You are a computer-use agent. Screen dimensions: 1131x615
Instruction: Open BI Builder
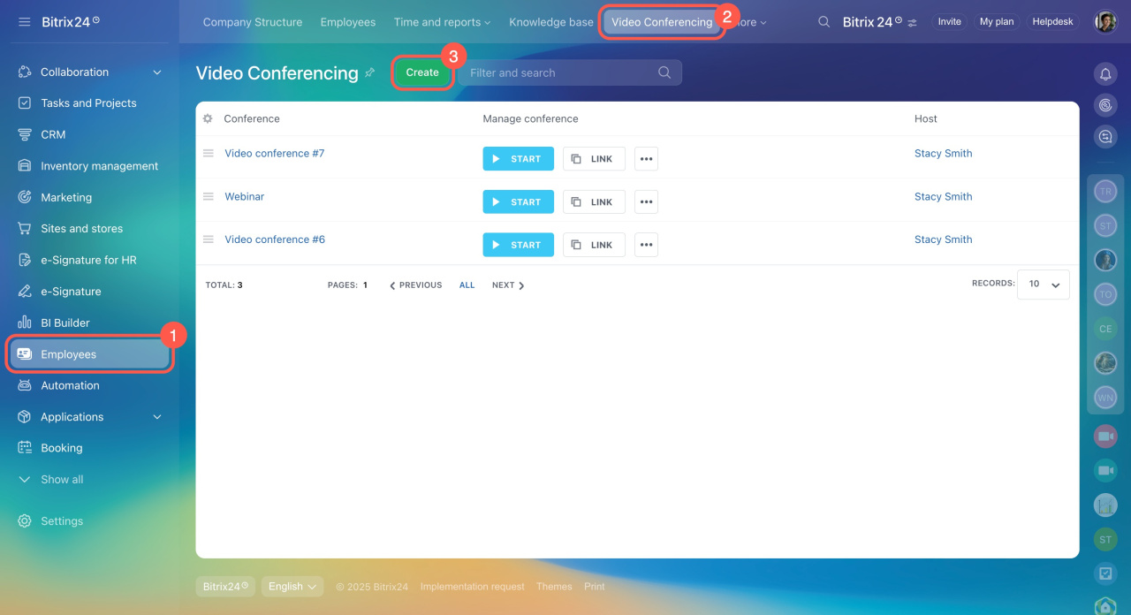pyautogui.click(x=65, y=323)
